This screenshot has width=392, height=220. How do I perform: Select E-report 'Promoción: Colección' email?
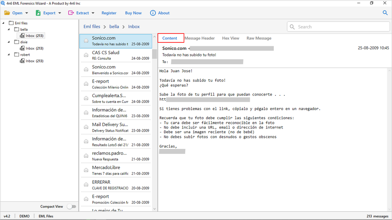(x=116, y=199)
